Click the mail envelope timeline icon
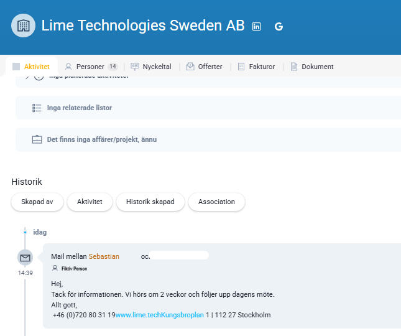Viewport: 401px width, 336px height. [x=25, y=258]
